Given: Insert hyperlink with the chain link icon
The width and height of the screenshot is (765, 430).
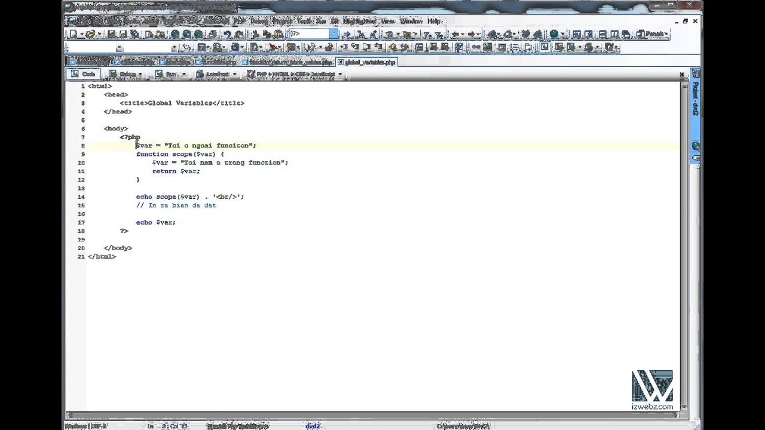Looking at the screenshot, I should [x=476, y=47].
